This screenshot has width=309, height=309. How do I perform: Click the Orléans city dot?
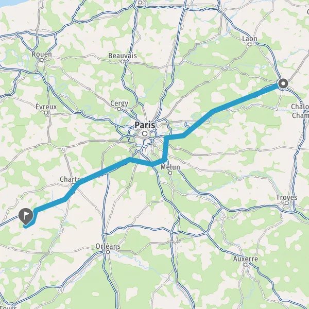point(108,252)
